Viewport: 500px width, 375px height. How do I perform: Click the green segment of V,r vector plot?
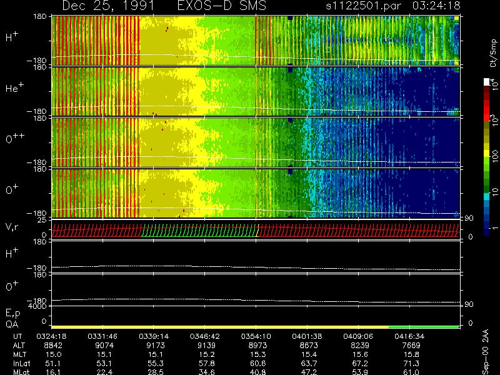(199, 231)
